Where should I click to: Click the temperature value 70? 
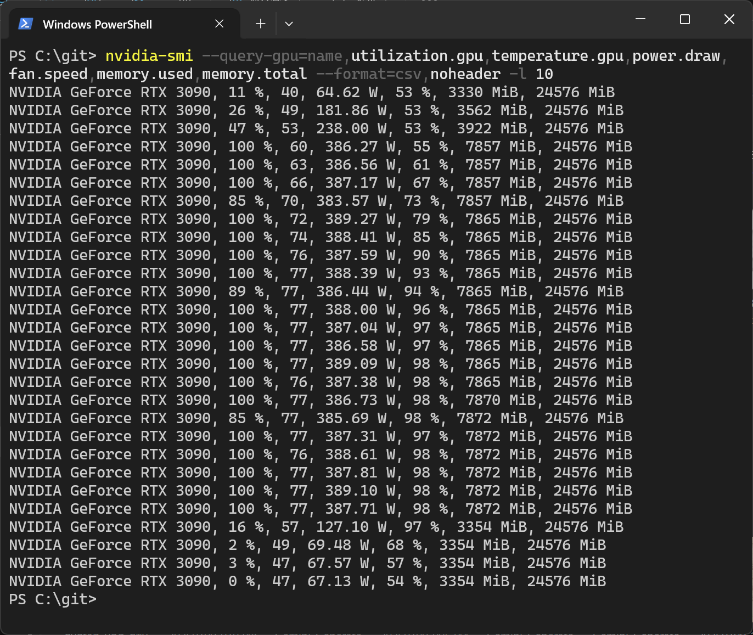[x=290, y=201]
